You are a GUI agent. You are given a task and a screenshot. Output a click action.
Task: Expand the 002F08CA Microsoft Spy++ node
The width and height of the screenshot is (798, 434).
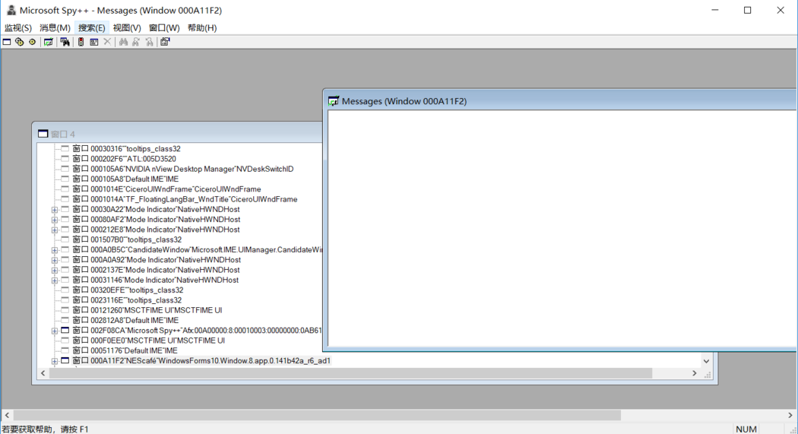55,331
